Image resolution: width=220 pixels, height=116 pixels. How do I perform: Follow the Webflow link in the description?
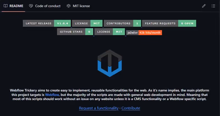(52, 95)
